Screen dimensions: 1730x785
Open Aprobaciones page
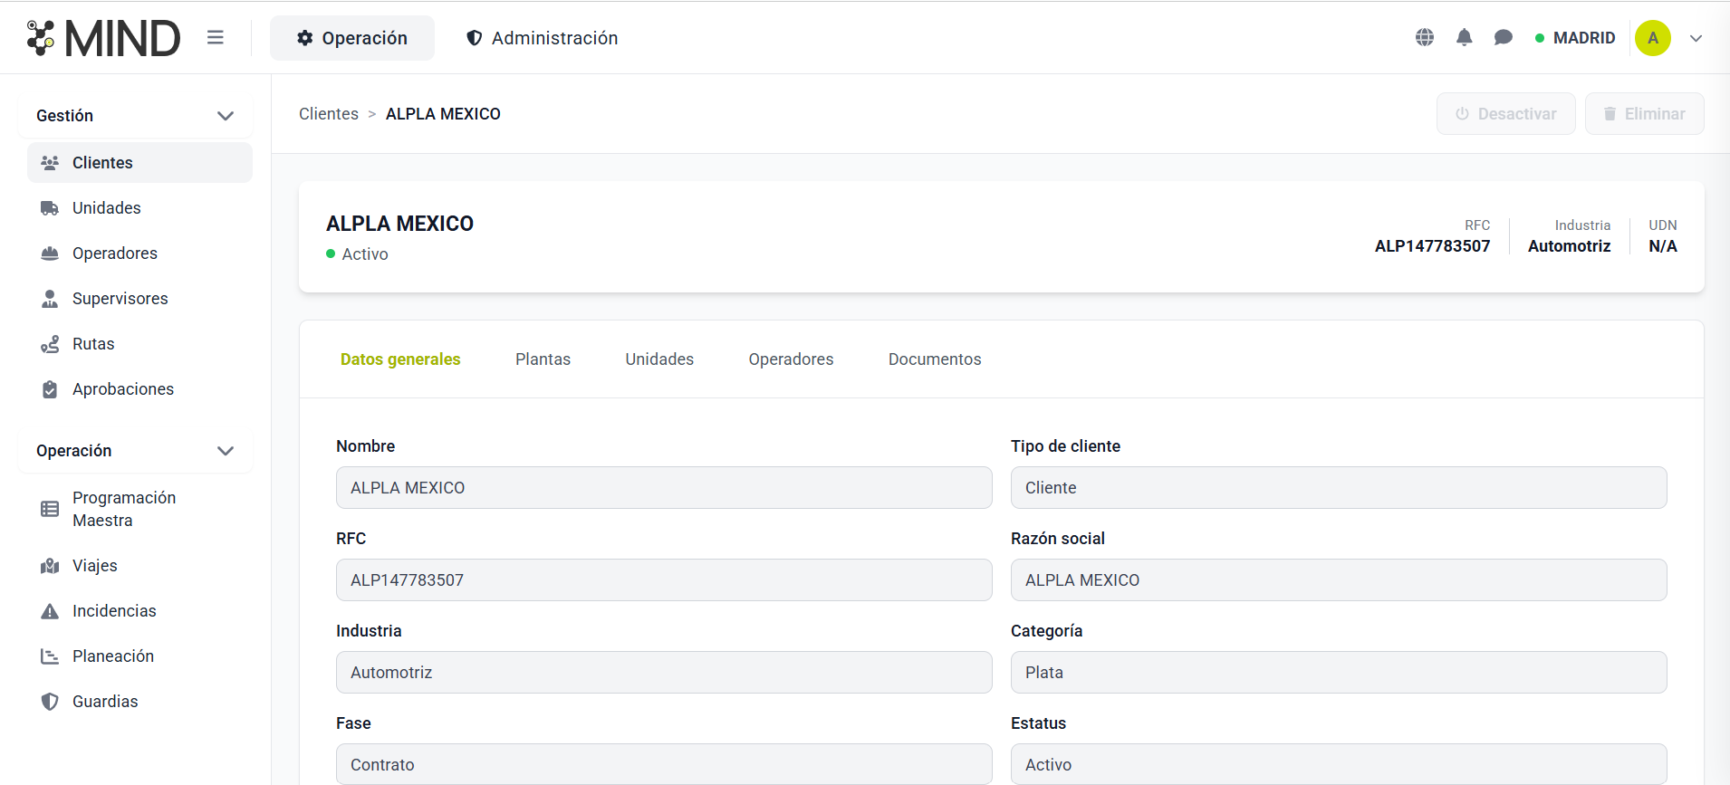pyautogui.click(x=139, y=389)
